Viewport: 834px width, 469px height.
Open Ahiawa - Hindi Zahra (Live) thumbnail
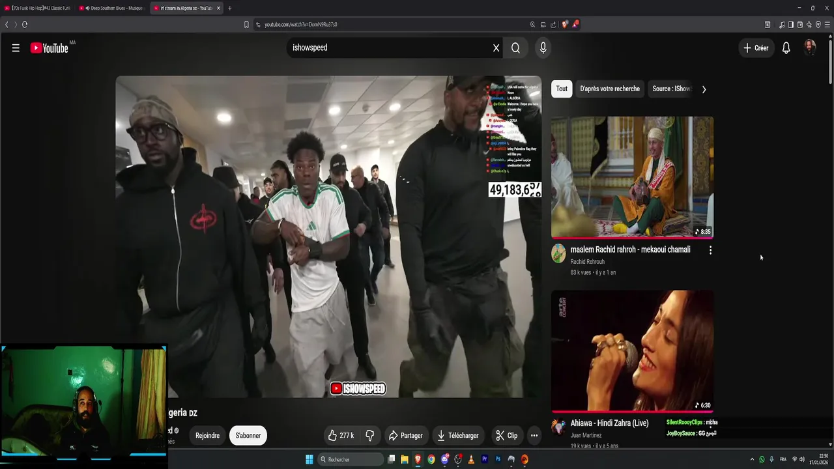pyautogui.click(x=632, y=350)
